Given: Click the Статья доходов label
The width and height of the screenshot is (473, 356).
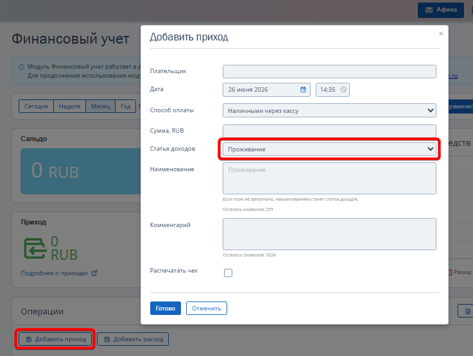Looking at the screenshot, I should pos(173,149).
